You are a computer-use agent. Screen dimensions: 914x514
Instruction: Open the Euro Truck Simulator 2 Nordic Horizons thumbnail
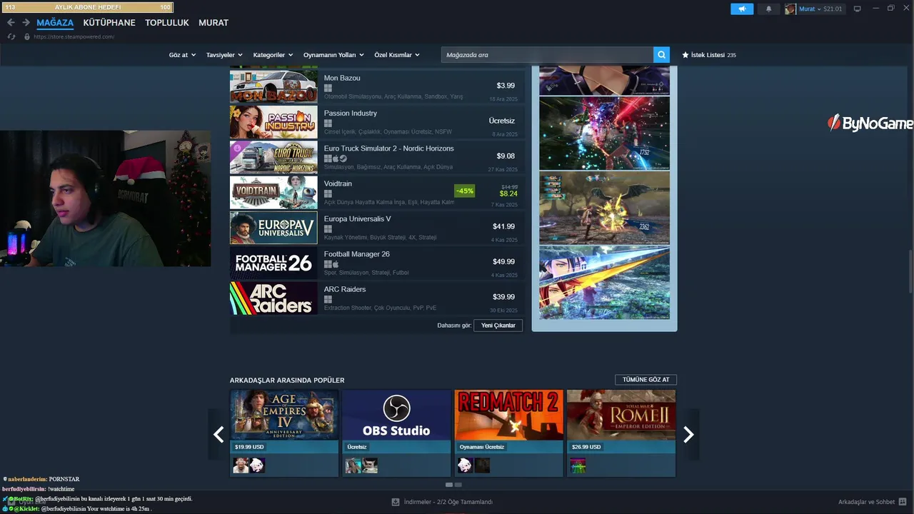[x=273, y=157]
